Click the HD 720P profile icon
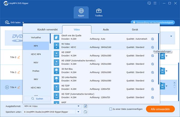Screen dimensions: 180x117 56,88
